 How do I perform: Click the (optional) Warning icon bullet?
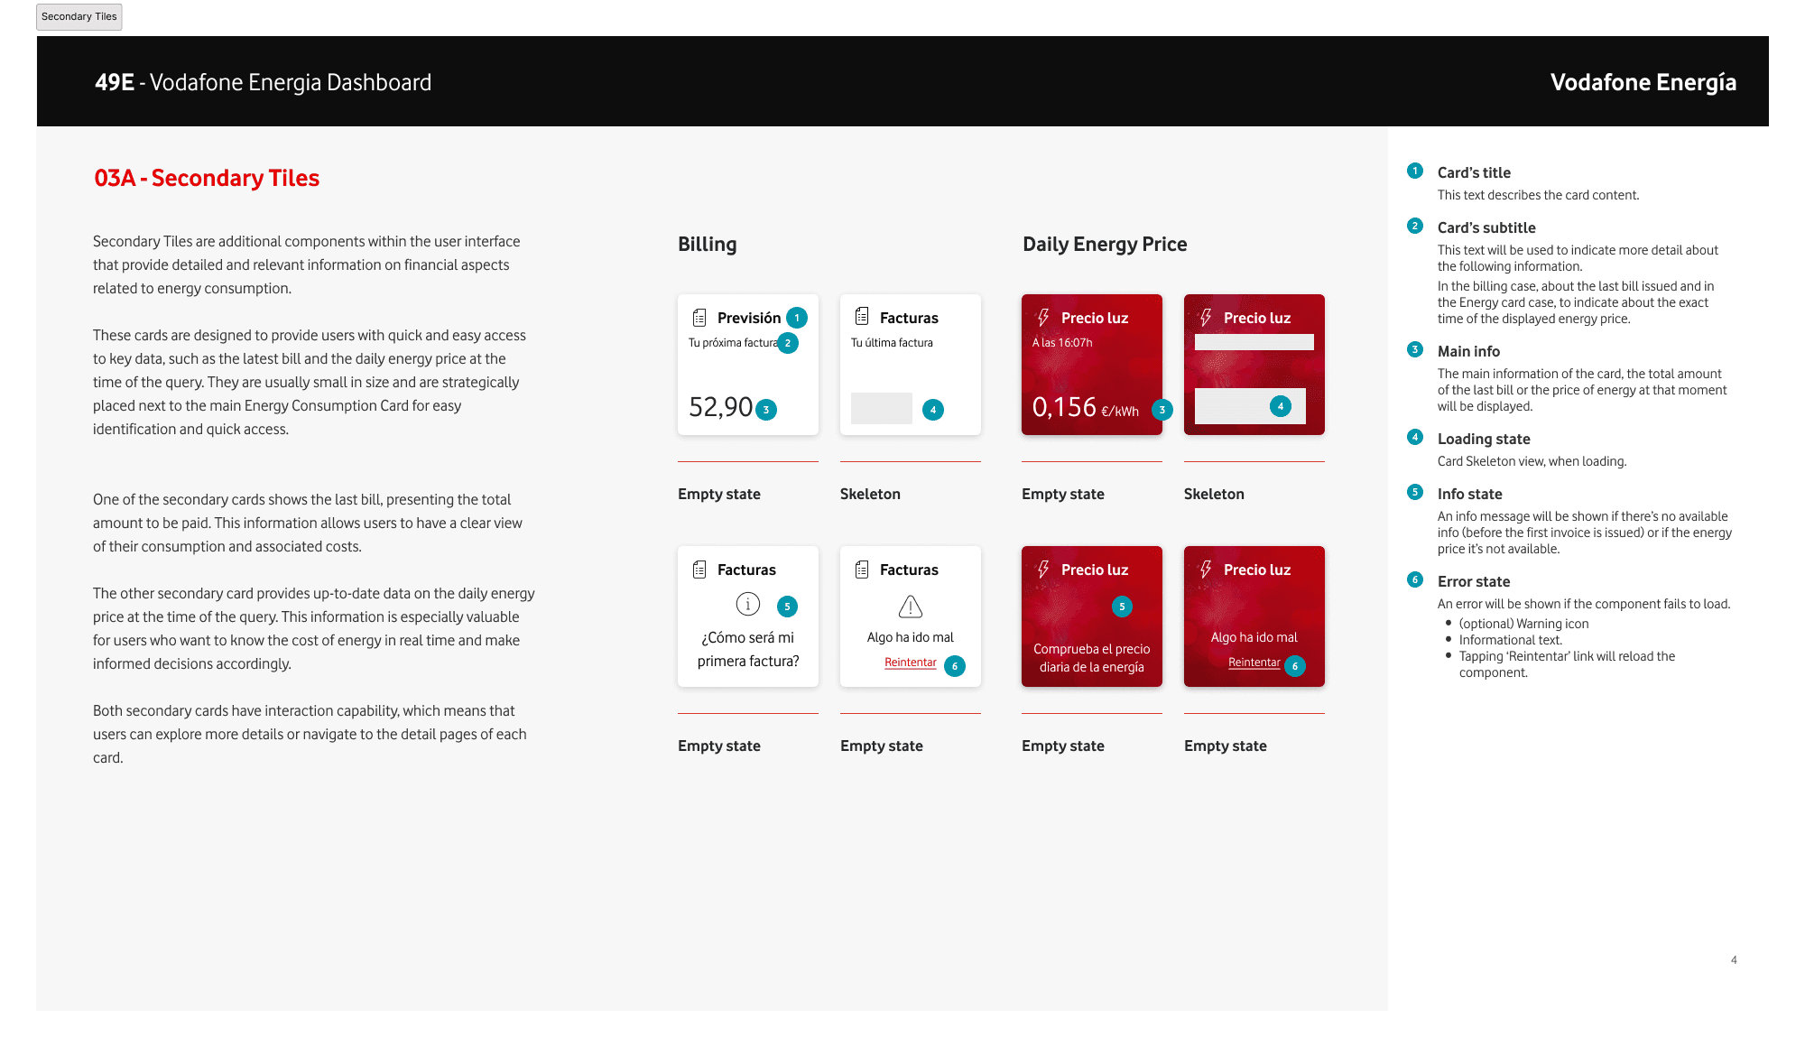click(1523, 624)
